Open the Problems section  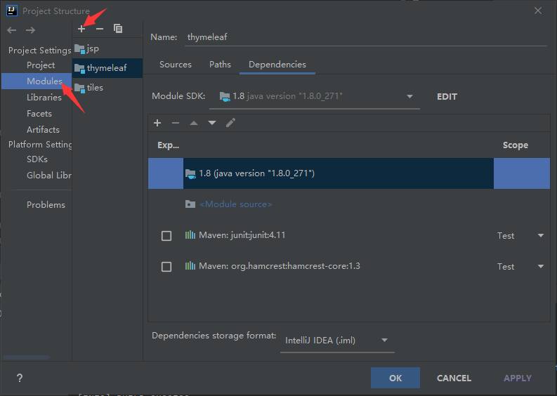click(x=46, y=205)
